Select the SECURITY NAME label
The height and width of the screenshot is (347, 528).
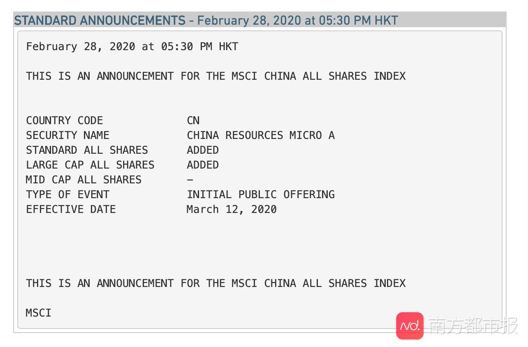(68, 135)
